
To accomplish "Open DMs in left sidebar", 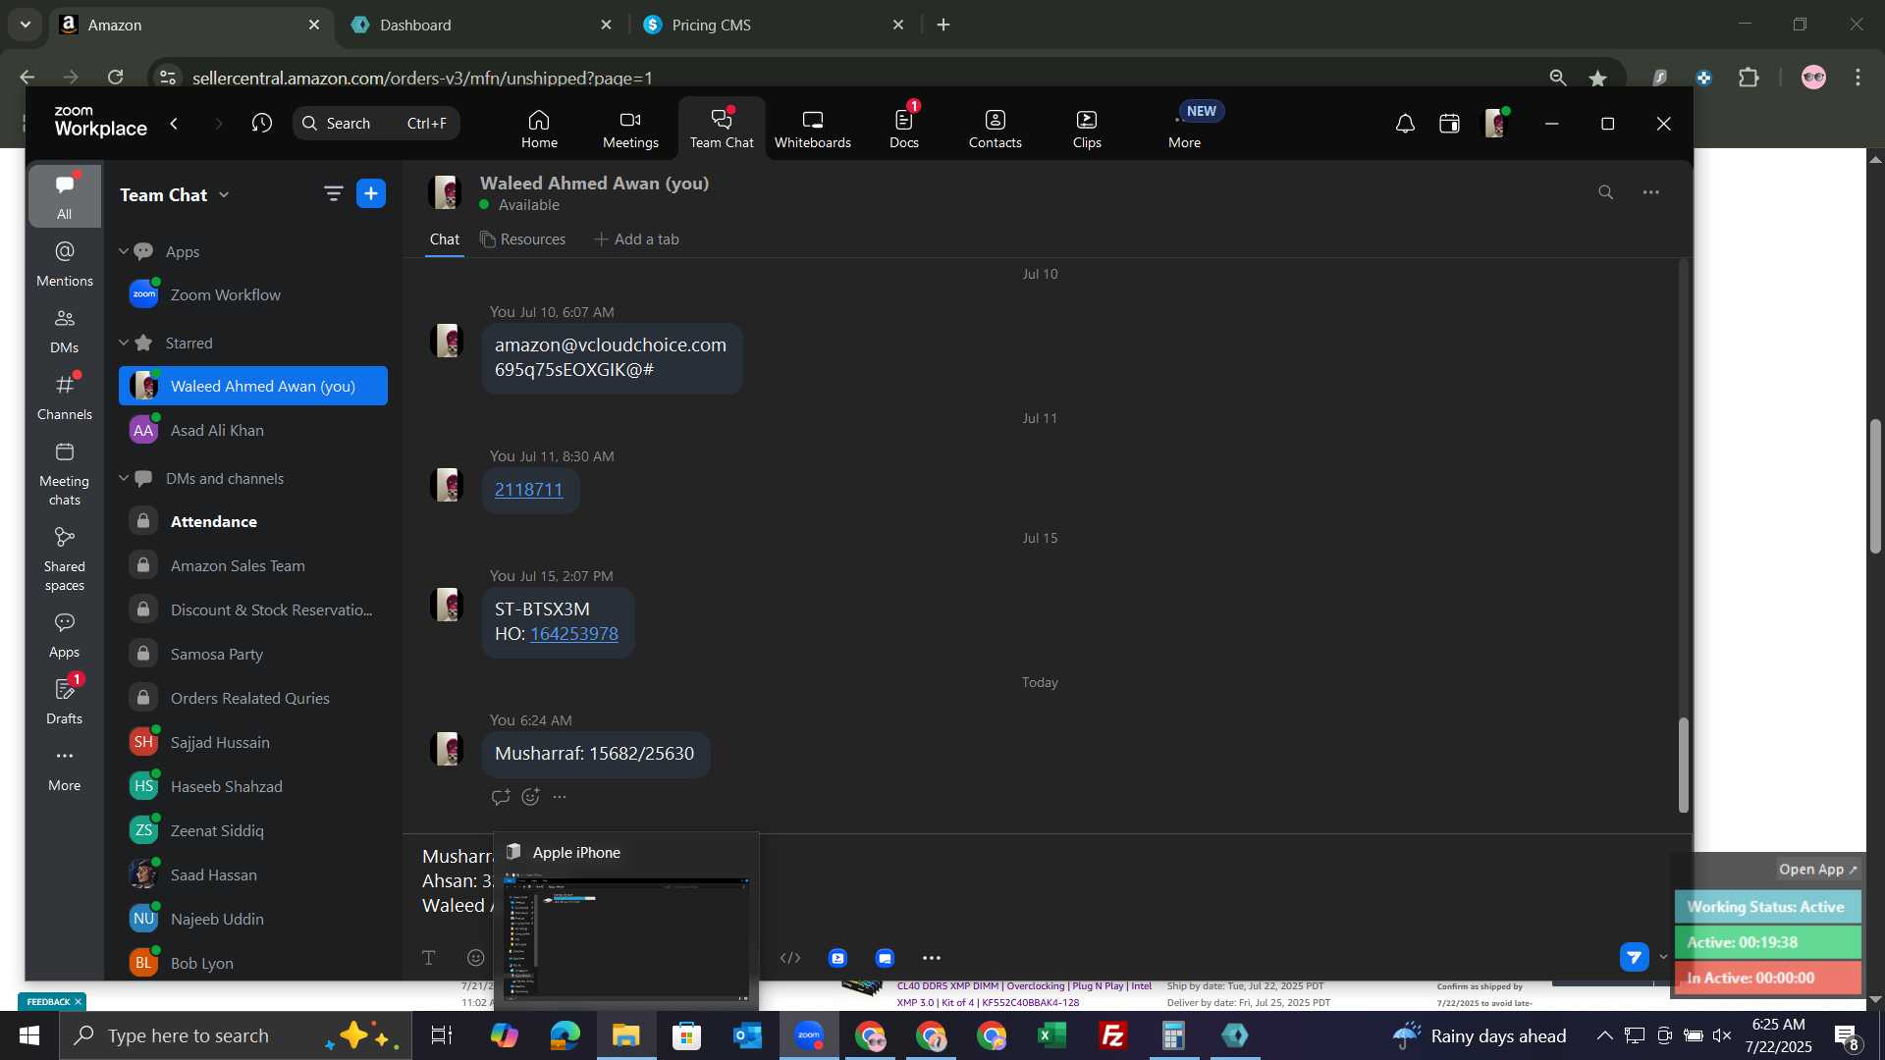I will point(65,331).
